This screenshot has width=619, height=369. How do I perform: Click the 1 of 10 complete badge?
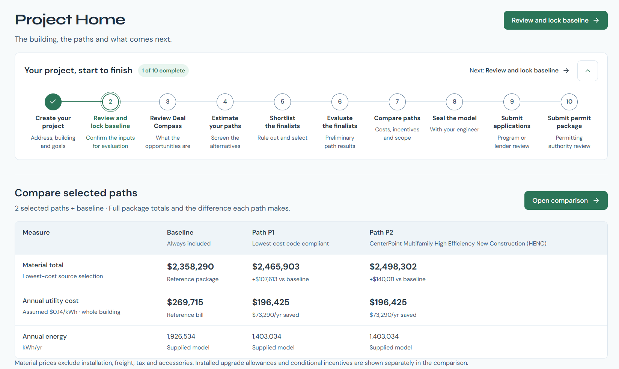point(163,71)
